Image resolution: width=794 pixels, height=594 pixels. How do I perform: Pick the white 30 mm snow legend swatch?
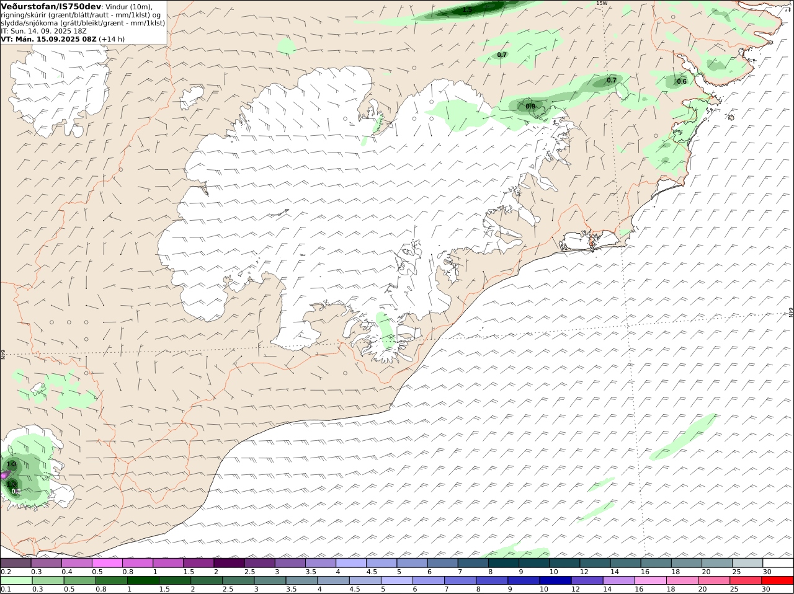[778, 563]
